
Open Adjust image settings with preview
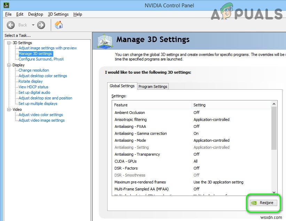click(48, 48)
